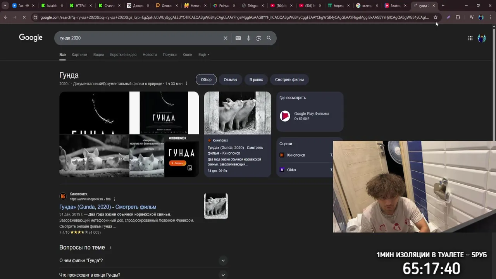Screen dimensions: 496x279
Task: Click the Google logo
Action: [31, 38]
